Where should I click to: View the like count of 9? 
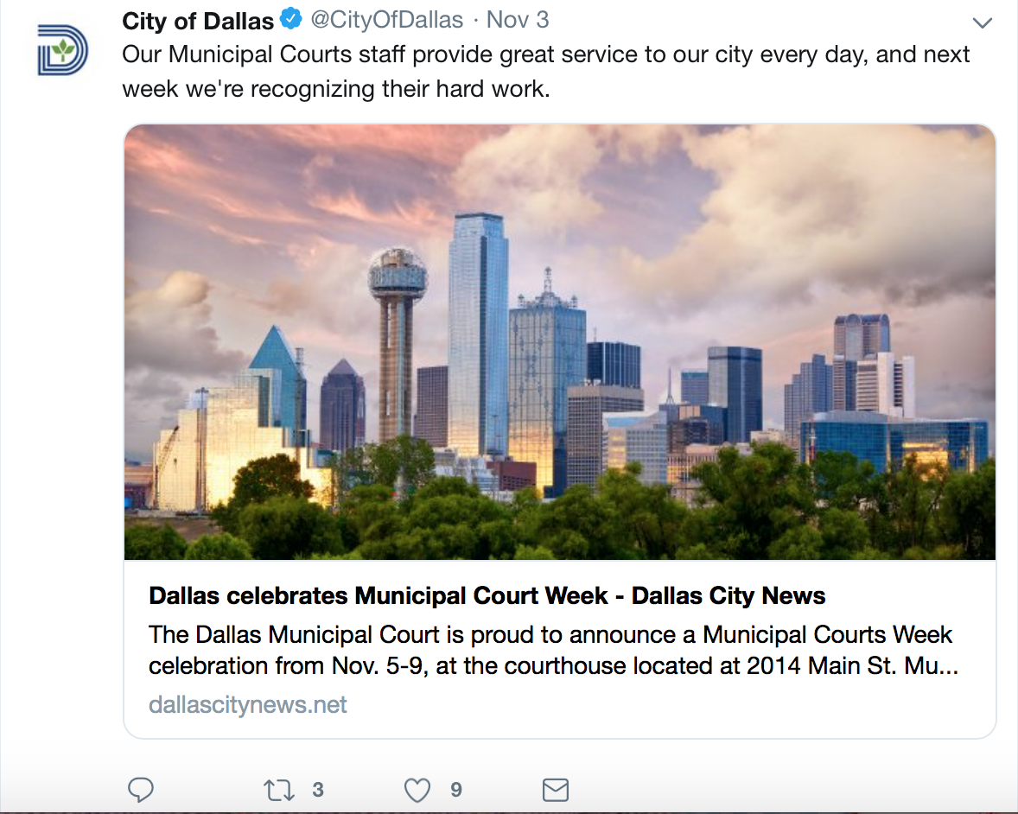(456, 790)
